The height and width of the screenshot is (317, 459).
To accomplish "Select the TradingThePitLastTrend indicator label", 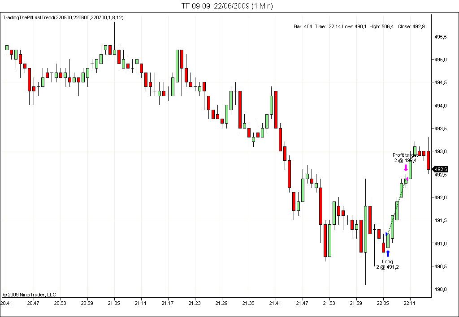I will (63, 17).
